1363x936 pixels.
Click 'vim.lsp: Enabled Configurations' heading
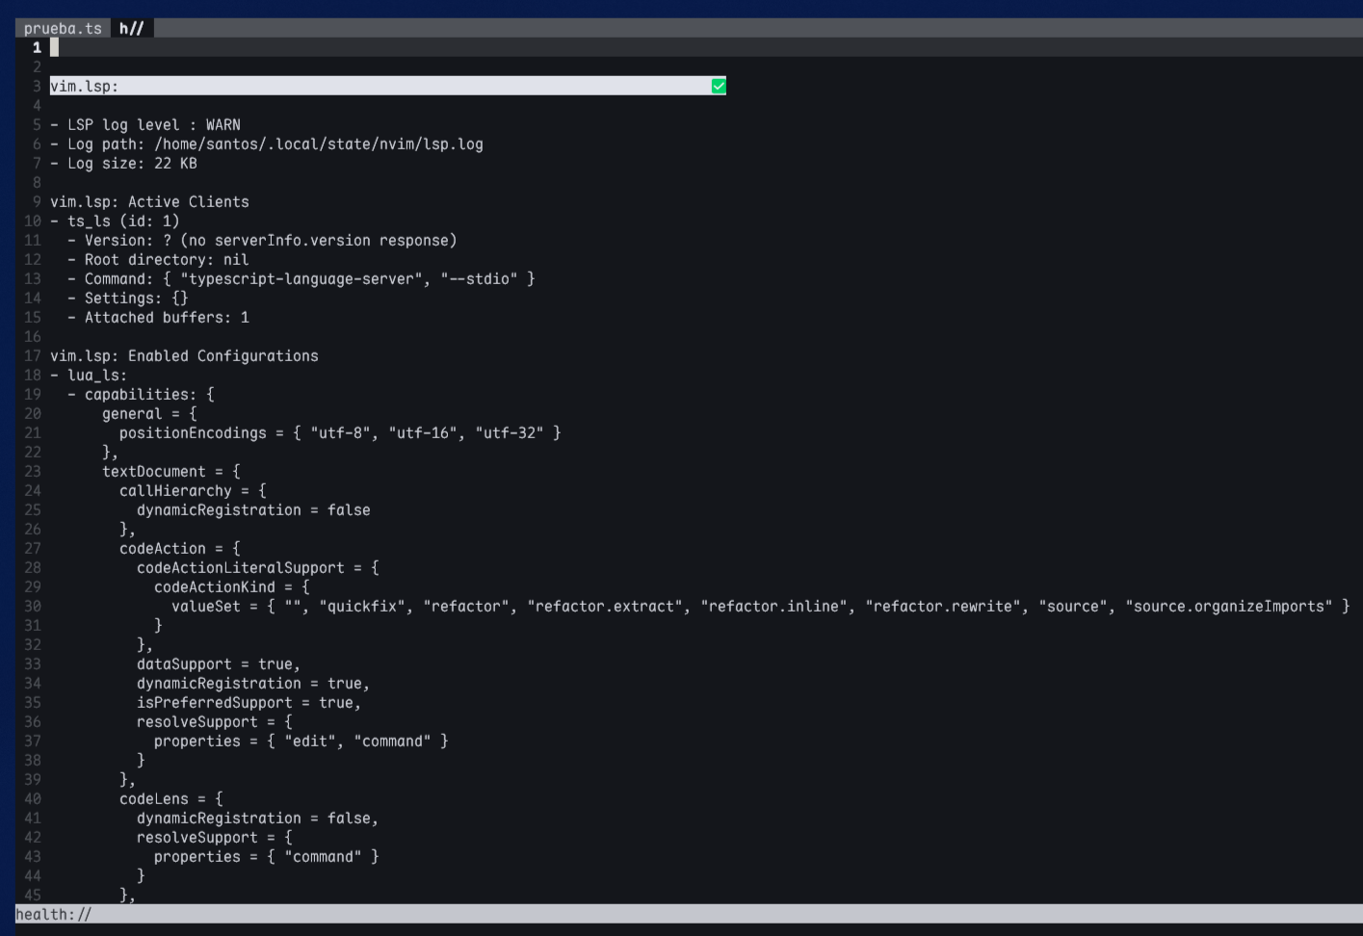pos(184,356)
